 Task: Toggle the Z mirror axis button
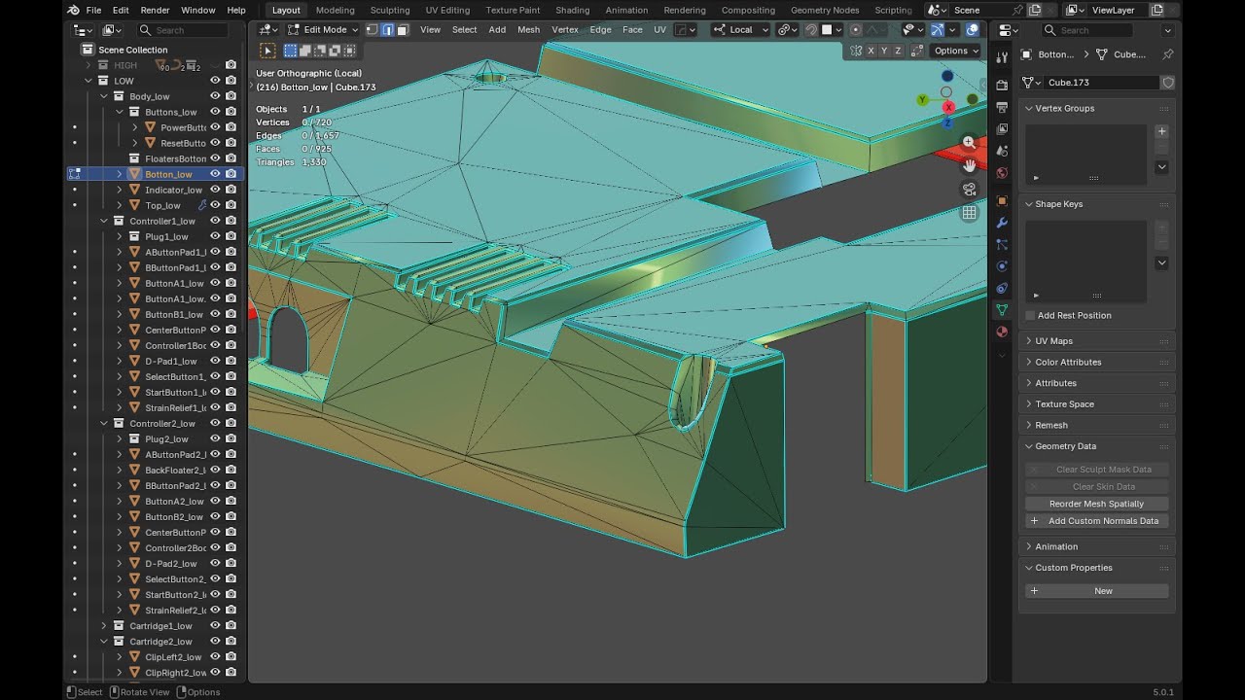898,51
